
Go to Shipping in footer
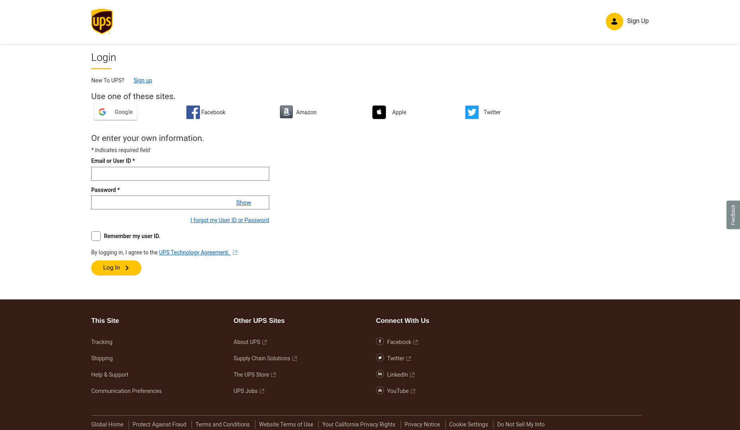point(102,358)
